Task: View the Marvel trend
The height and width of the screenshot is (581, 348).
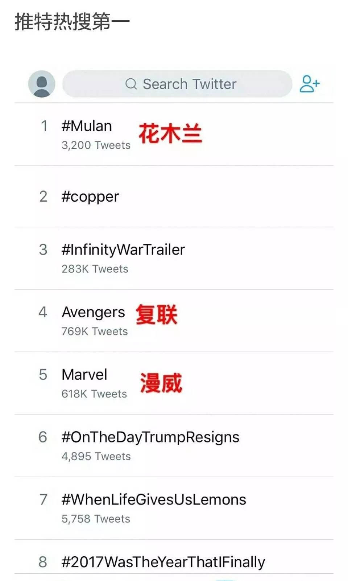Action: pos(174,383)
